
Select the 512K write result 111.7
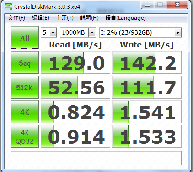(147, 87)
